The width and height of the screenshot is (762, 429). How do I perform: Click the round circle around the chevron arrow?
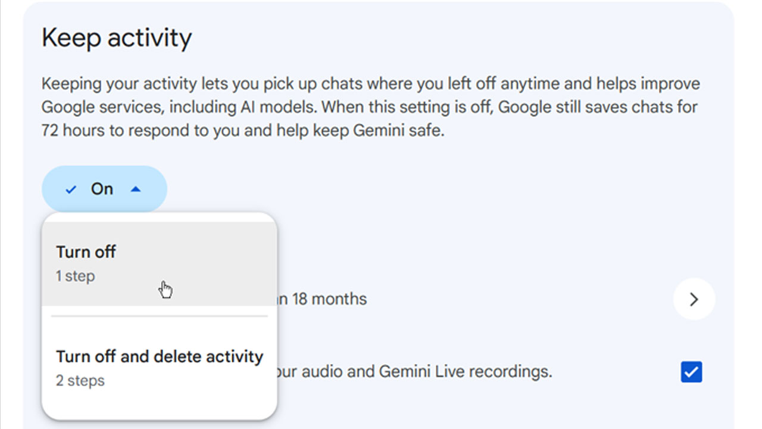click(x=694, y=299)
